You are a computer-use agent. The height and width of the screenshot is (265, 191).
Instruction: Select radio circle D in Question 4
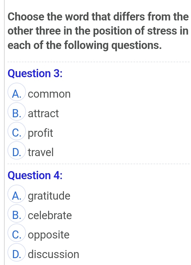[x=18, y=254]
